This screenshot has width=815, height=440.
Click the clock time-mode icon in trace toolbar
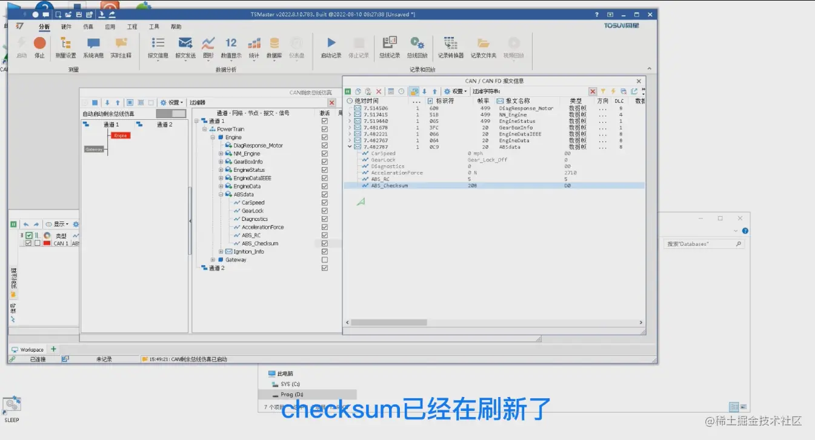pyautogui.click(x=401, y=91)
